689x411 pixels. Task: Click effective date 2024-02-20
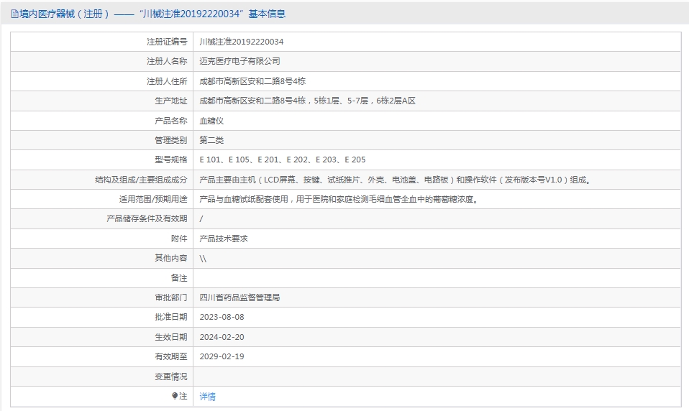[x=222, y=337]
